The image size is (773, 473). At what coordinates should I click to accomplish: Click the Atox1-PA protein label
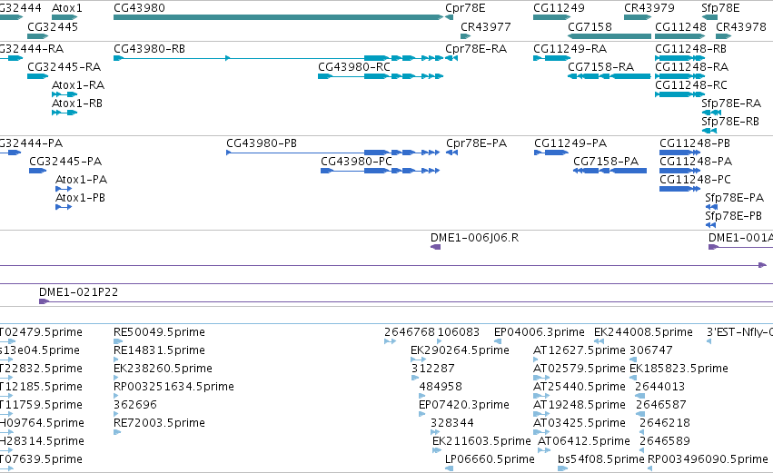[x=82, y=180]
